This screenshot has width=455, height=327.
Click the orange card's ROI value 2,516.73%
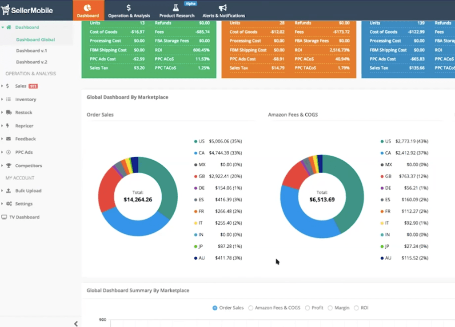339,50
